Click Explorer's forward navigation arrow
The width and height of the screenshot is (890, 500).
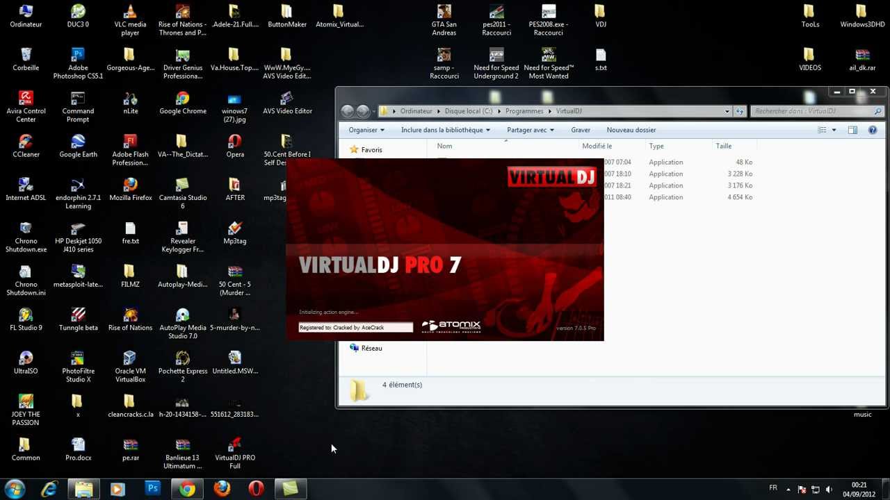362,111
